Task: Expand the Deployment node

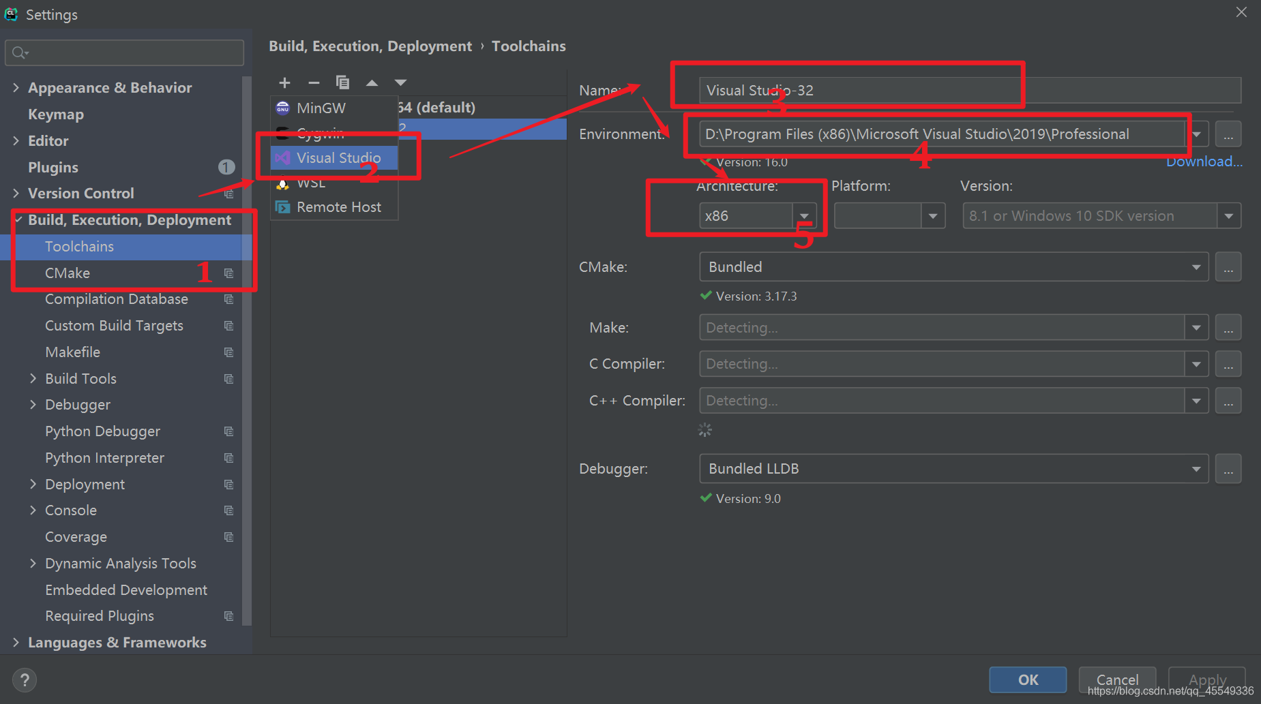Action: click(x=33, y=484)
